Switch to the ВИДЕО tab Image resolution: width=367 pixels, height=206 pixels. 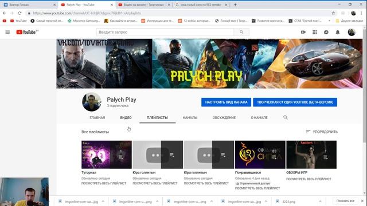126,117
